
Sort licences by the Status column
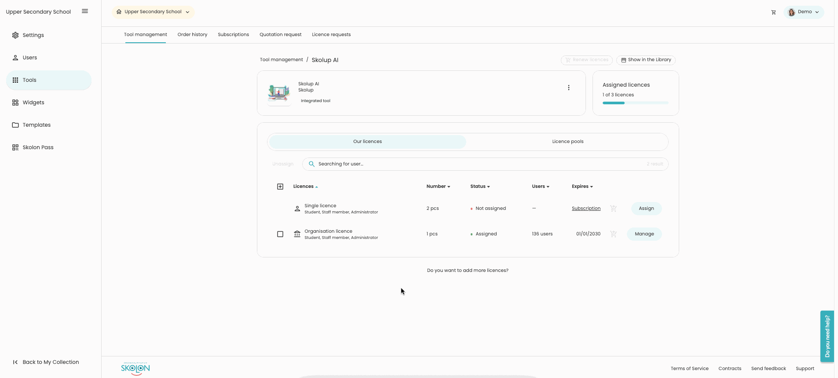(x=479, y=187)
